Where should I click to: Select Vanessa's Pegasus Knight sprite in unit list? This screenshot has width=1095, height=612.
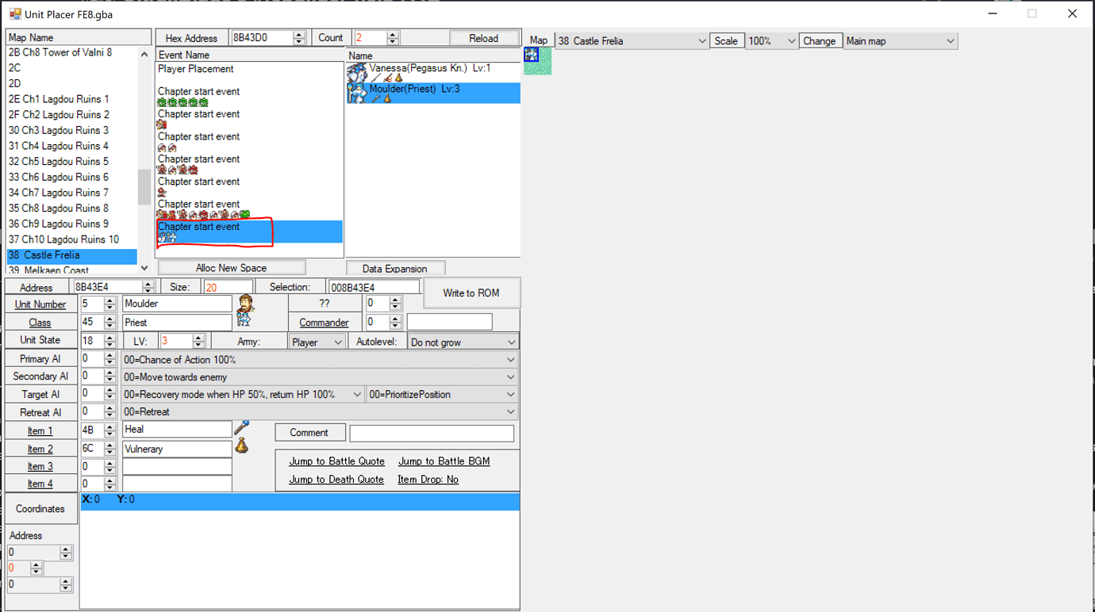[357, 71]
